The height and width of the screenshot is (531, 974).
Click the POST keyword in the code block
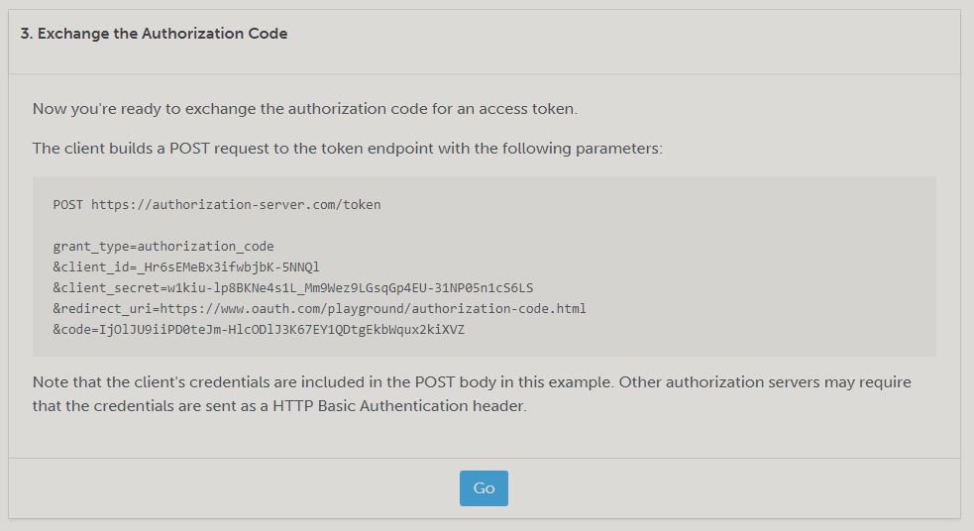point(68,205)
